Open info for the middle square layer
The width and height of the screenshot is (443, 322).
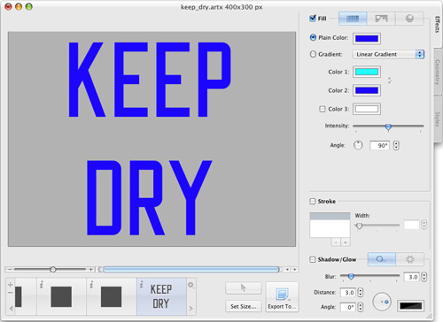(x=91, y=285)
